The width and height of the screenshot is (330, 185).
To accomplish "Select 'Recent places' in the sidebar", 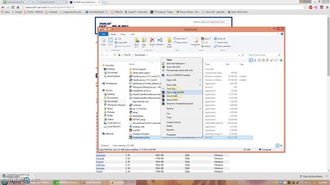I will [x=113, y=77].
